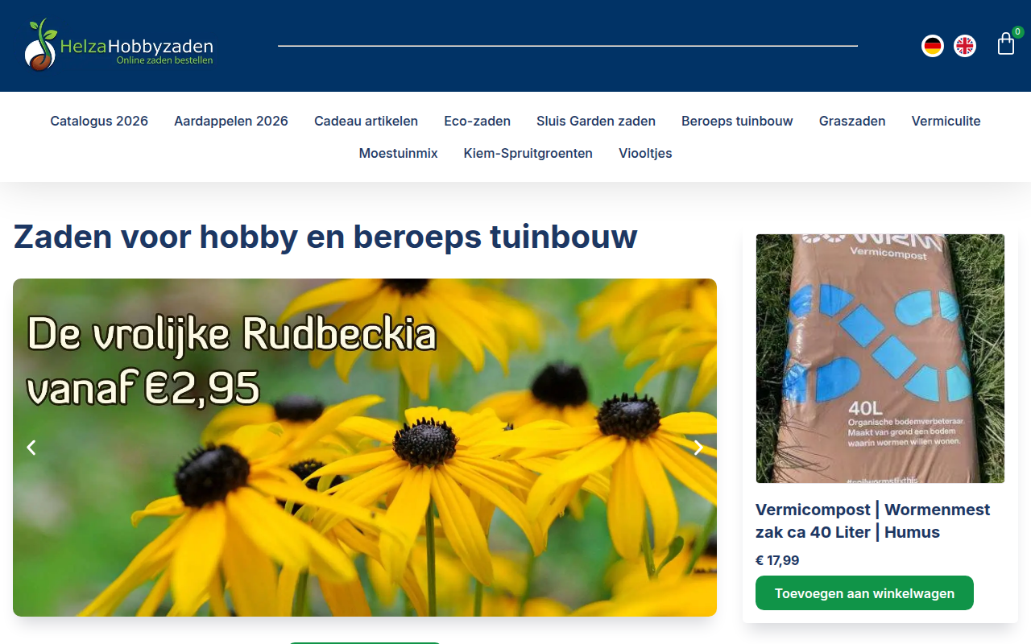Switch language with the German flag
Screen dimensions: 1031x644
pyautogui.click(x=933, y=46)
